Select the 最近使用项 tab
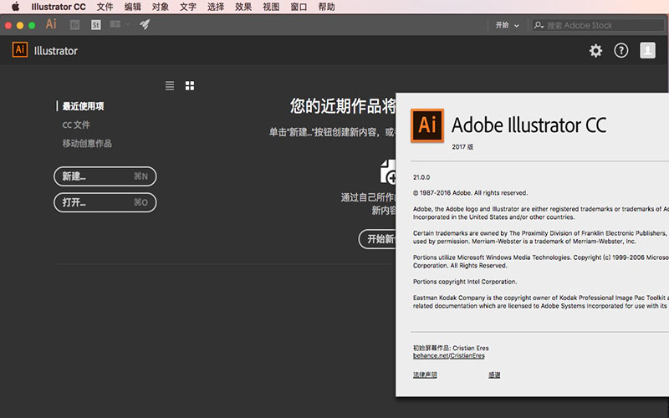Screen dimensions: 669x418 [83, 106]
